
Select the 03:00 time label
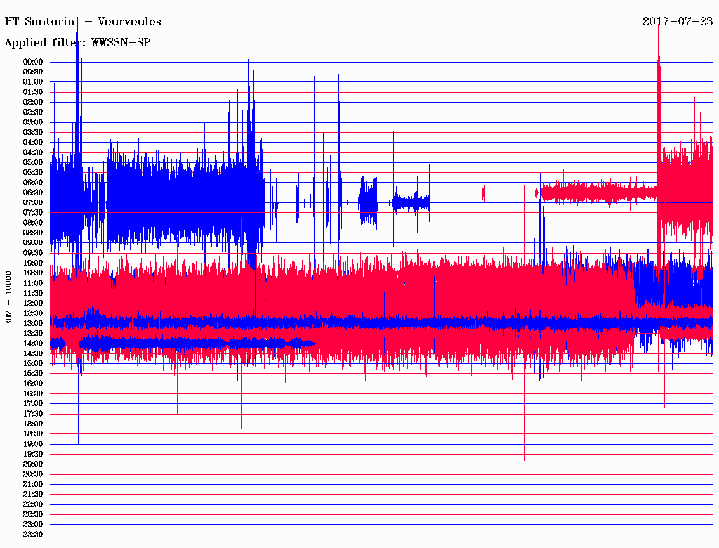tap(33, 122)
